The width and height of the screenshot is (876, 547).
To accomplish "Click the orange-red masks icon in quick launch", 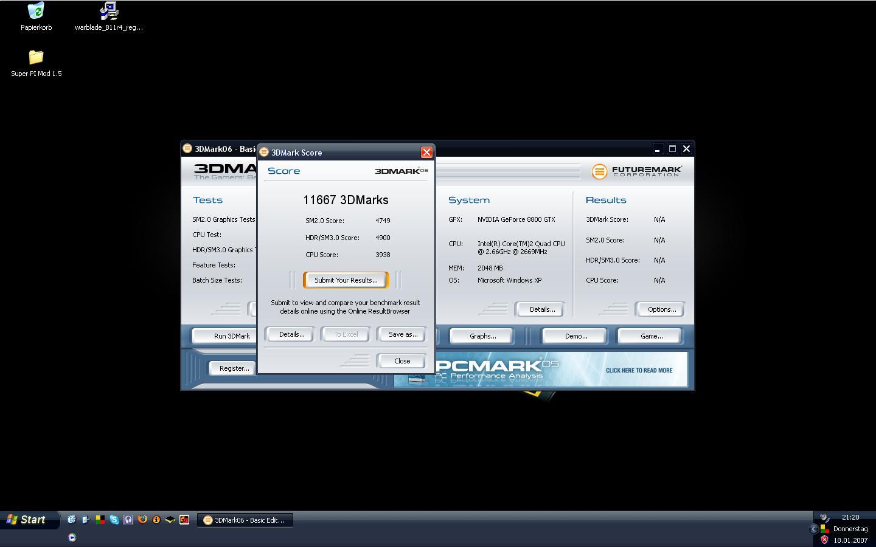I will point(184,520).
